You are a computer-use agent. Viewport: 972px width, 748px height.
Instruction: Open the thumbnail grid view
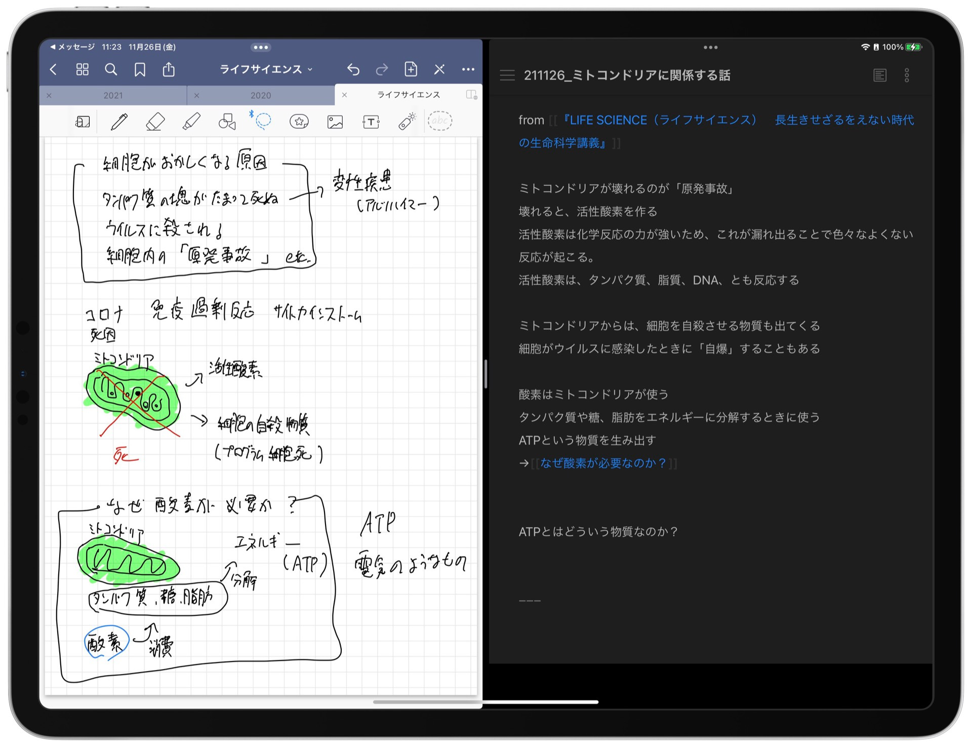(82, 69)
